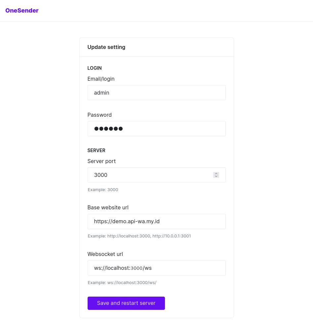Click the SERVER section heading
The image size is (313, 334).
[96, 150]
